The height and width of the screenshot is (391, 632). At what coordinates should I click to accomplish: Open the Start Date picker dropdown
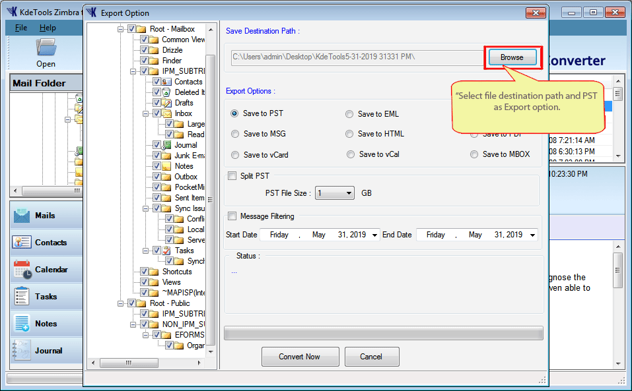(374, 235)
